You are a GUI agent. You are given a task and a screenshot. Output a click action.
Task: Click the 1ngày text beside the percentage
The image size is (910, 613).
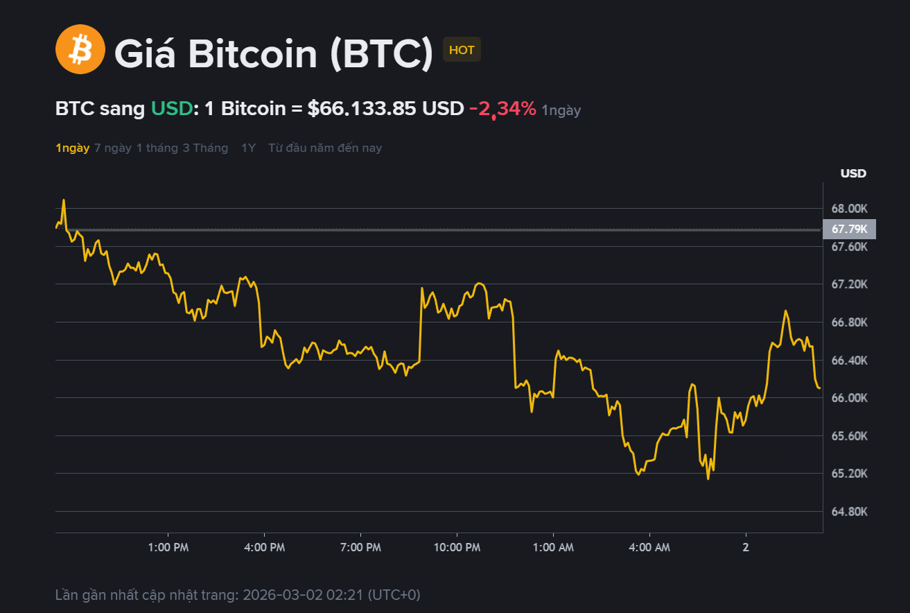(x=561, y=110)
